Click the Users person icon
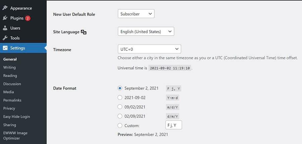The height and width of the screenshot is (144, 302). (5, 28)
